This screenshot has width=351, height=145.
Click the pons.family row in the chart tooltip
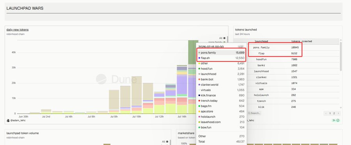point(221,52)
